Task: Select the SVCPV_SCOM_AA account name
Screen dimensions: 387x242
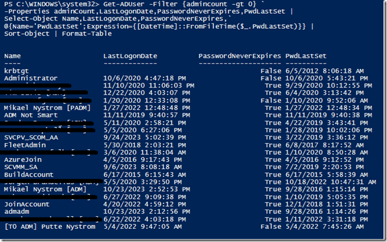Action: click(31, 137)
